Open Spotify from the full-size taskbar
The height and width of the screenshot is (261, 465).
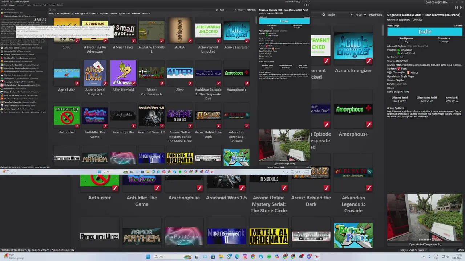tap(269, 257)
